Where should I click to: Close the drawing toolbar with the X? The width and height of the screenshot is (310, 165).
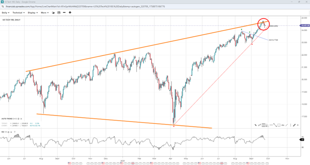tap(297, 125)
